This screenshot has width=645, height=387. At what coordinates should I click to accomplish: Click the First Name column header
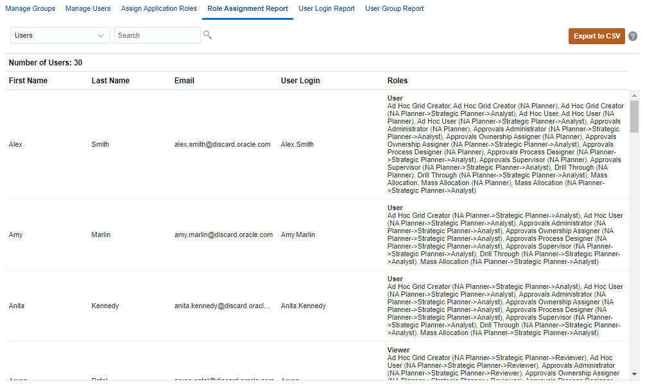(x=28, y=80)
